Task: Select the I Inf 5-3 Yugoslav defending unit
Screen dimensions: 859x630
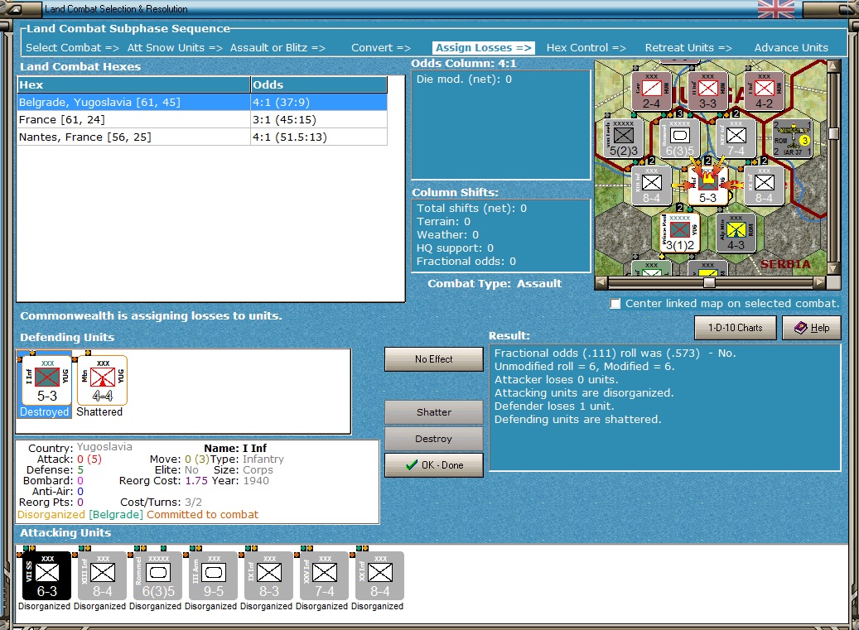Action: click(47, 381)
